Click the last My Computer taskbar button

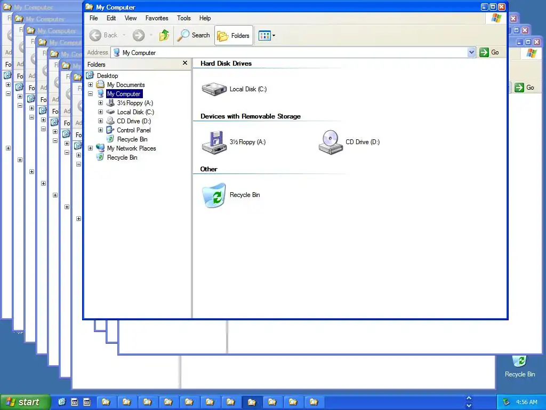314,402
